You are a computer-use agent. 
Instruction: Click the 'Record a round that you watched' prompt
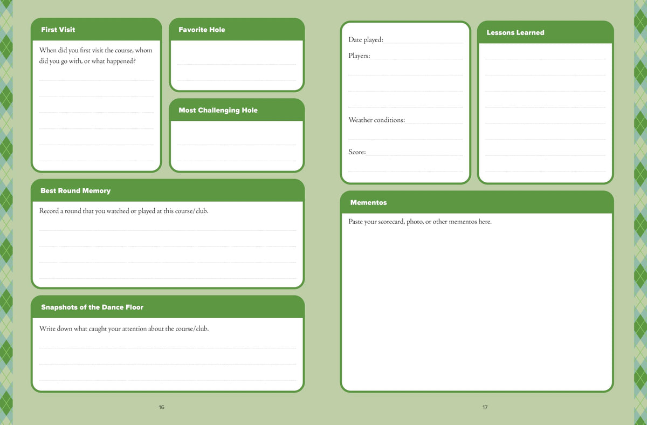(x=123, y=211)
